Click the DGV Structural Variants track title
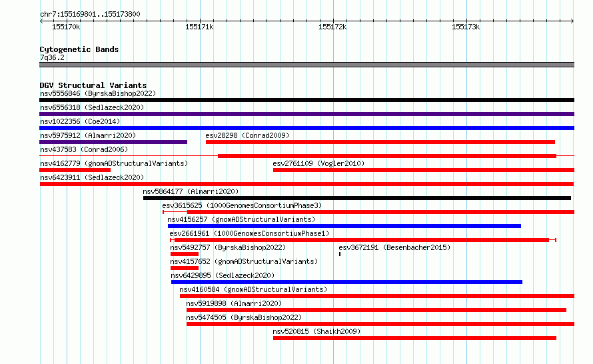Image resolution: width=593 pixels, height=364 pixels. (x=93, y=85)
